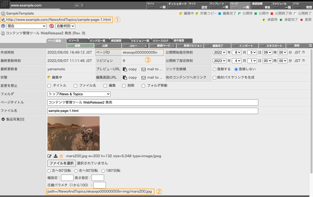Delete the image using the orange trash icon
Screen dimensions: 313x197
(x=61, y=156)
